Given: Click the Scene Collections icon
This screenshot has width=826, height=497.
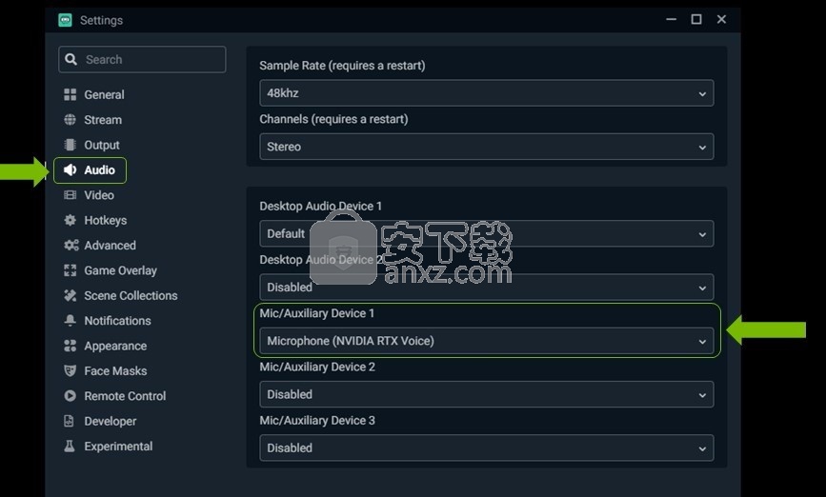Looking at the screenshot, I should (x=71, y=295).
